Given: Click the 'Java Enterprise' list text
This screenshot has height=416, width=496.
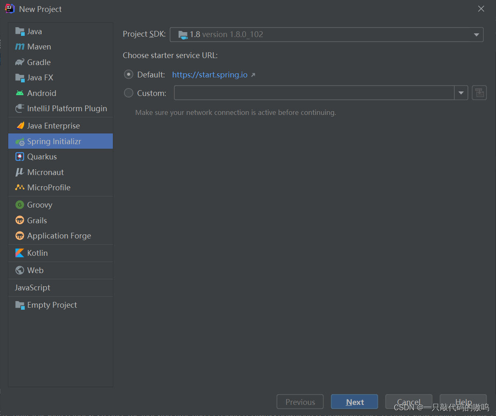Looking at the screenshot, I should 54,126.
